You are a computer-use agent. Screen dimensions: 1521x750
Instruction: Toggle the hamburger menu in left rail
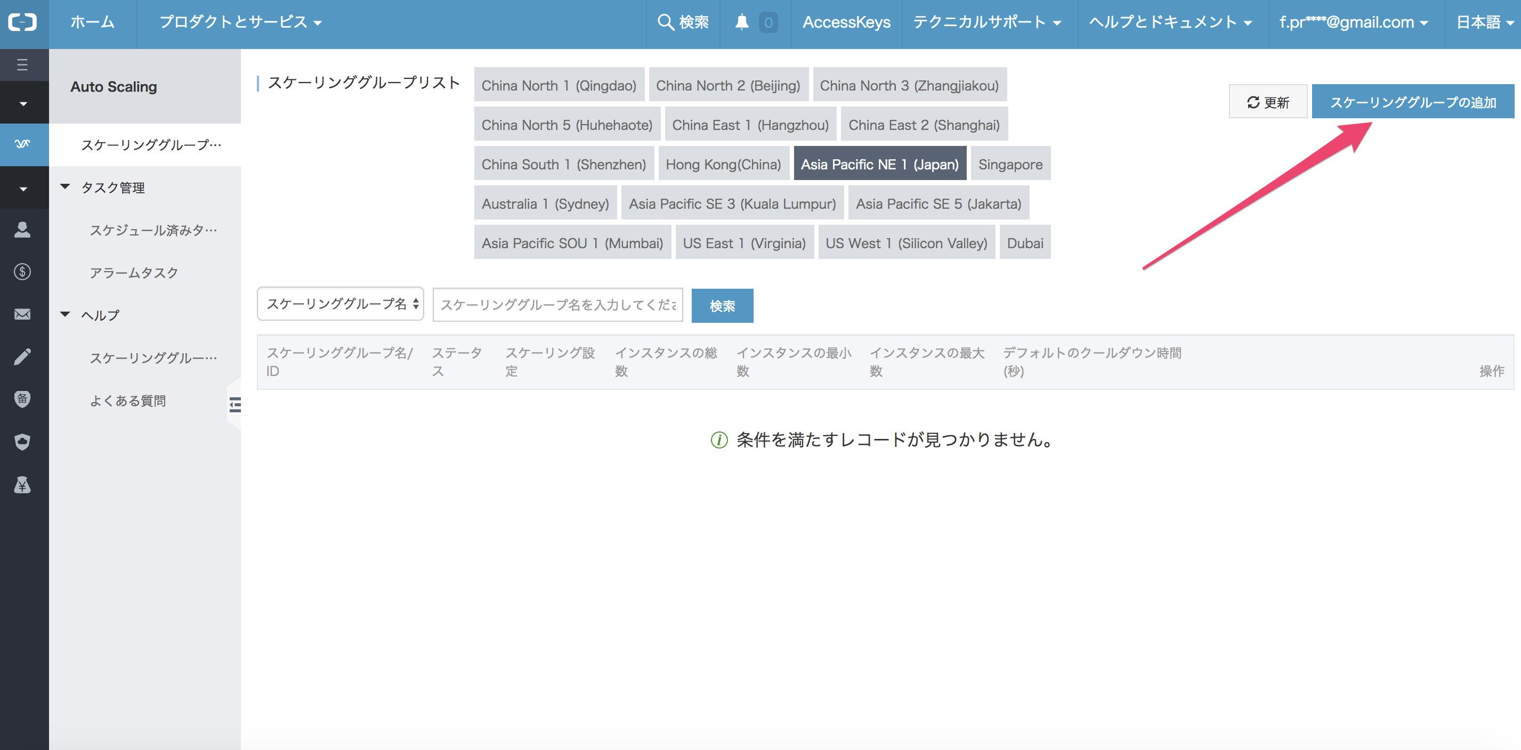pos(22,65)
